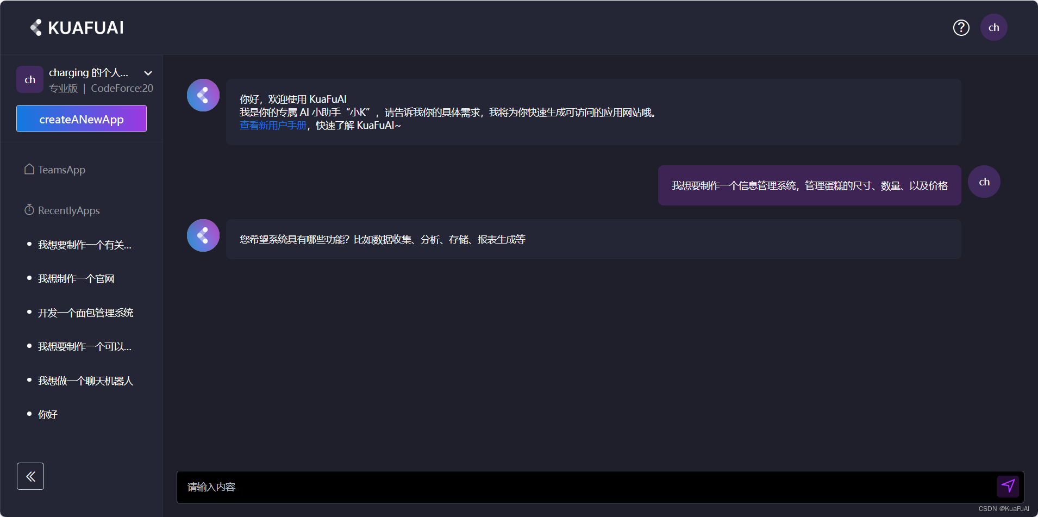Send the message with paper plane icon

tap(1008, 486)
